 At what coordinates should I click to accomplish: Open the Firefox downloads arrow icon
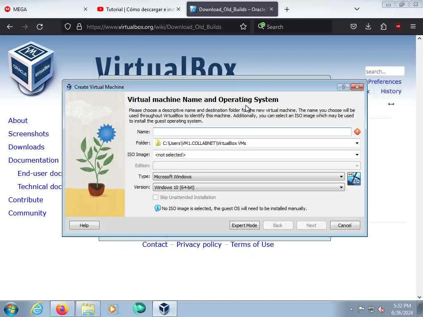(368, 27)
